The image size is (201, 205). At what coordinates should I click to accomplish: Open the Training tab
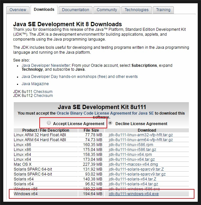click(x=163, y=10)
